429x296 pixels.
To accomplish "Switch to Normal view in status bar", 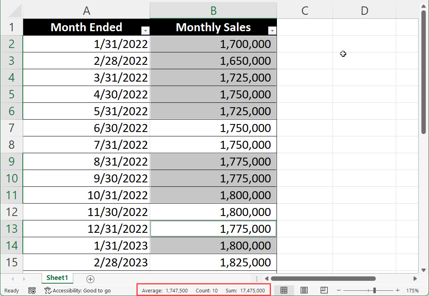I will 285,290.
